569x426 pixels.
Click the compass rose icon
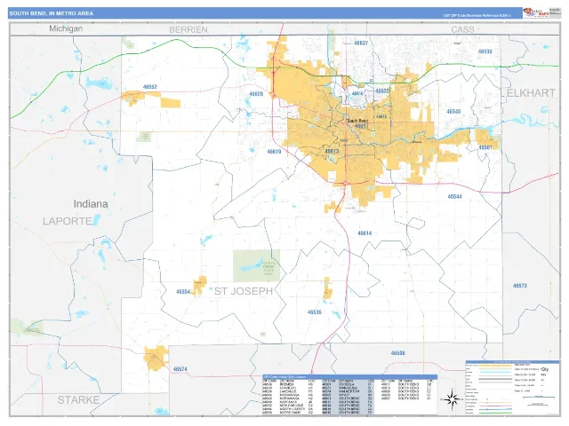451,399
